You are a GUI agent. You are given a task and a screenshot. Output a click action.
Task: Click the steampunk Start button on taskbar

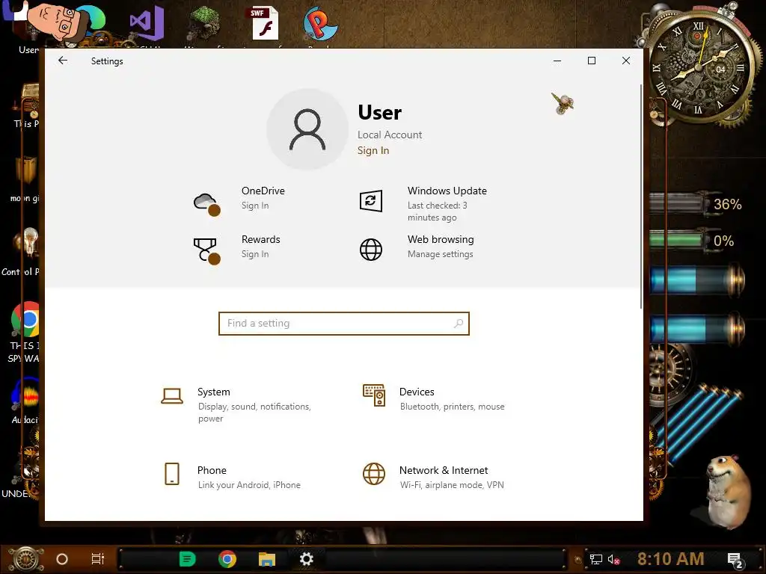pos(27,559)
